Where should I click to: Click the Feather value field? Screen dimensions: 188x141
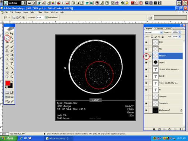point(40,18)
